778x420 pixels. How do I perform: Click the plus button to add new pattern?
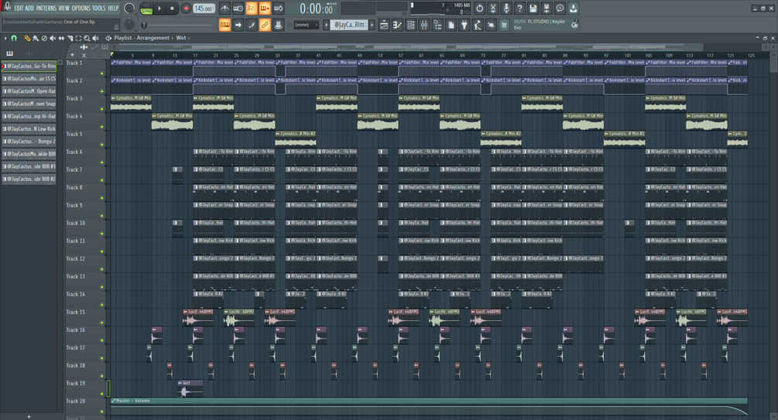(372, 25)
